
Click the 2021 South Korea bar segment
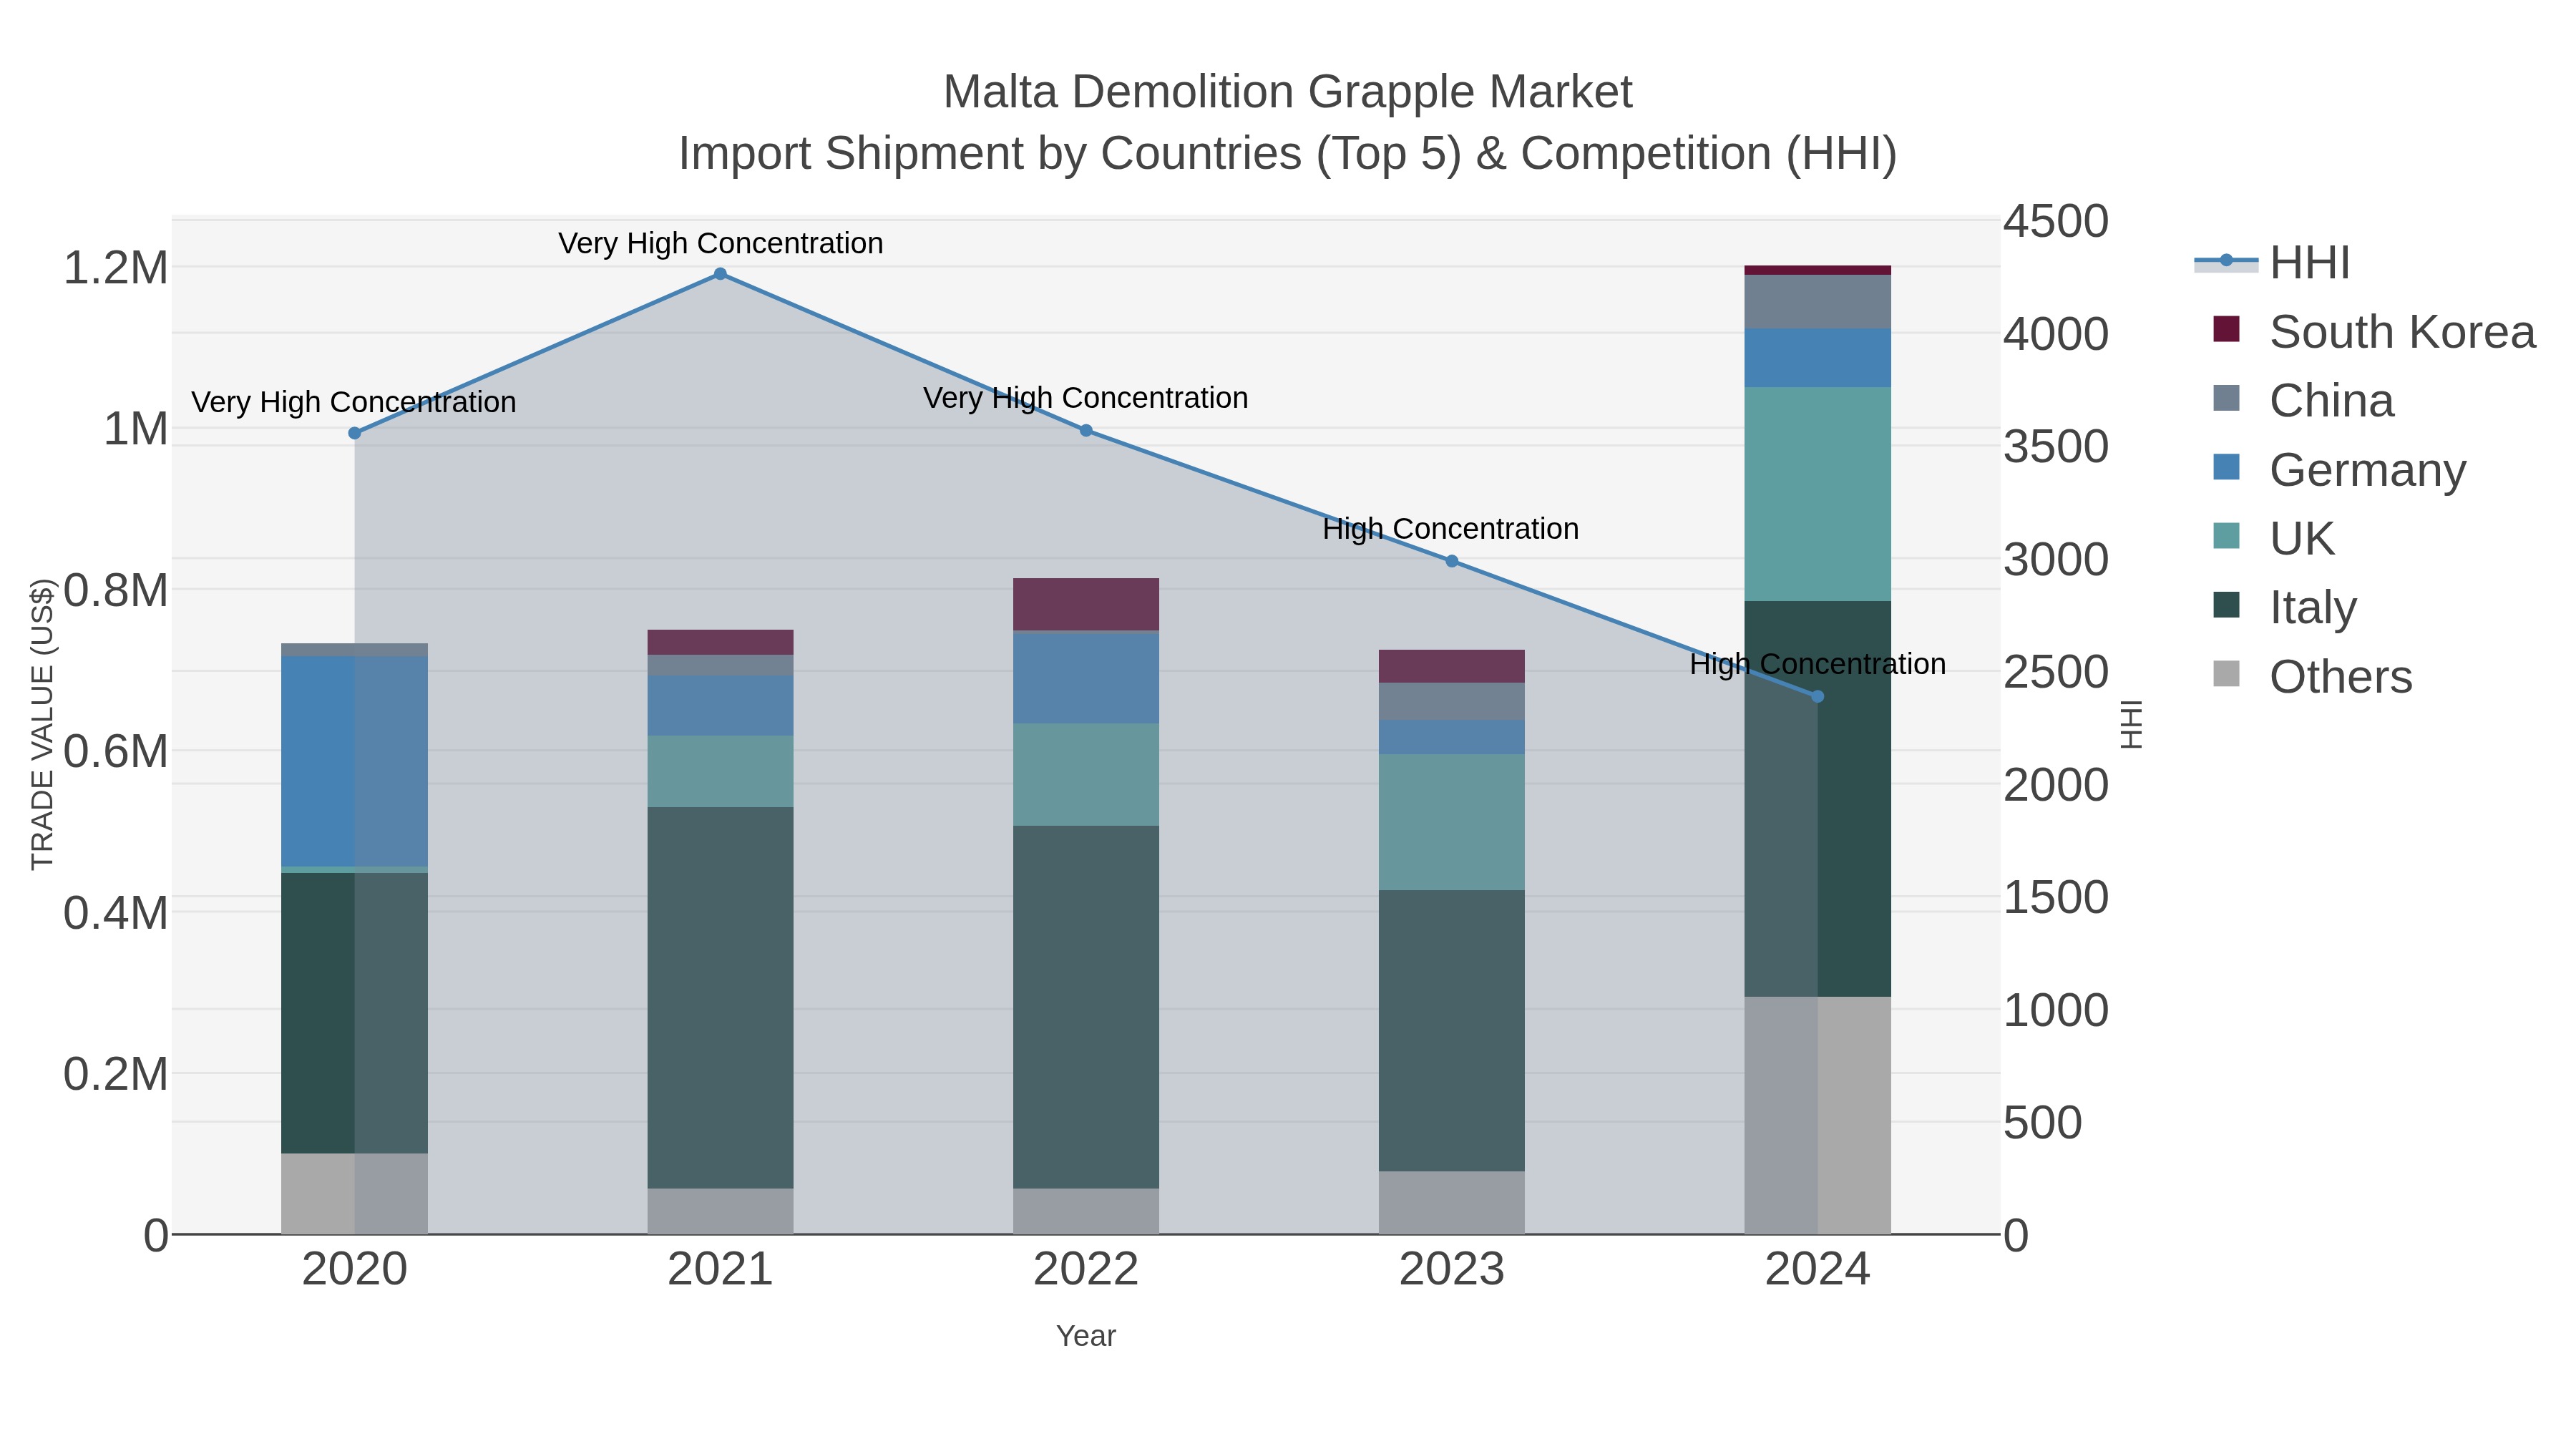pyautogui.click(x=720, y=642)
